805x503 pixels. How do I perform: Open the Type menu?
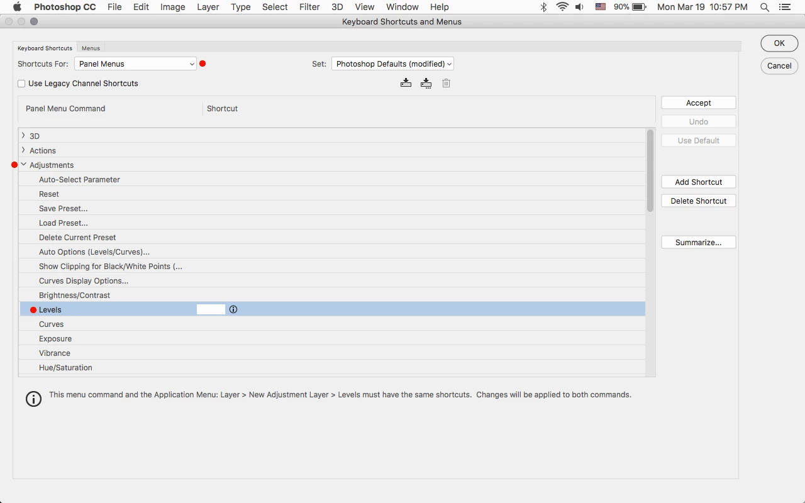(240, 7)
